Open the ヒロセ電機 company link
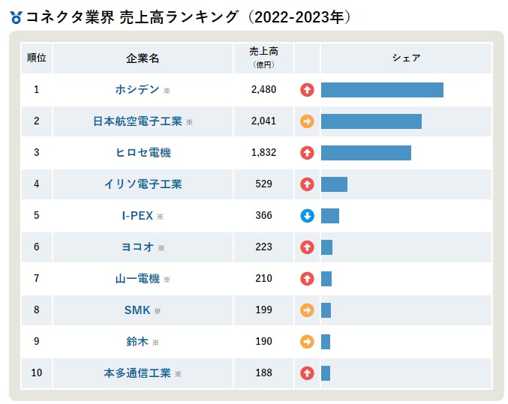The height and width of the screenshot is (404, 508). (143, 152)
